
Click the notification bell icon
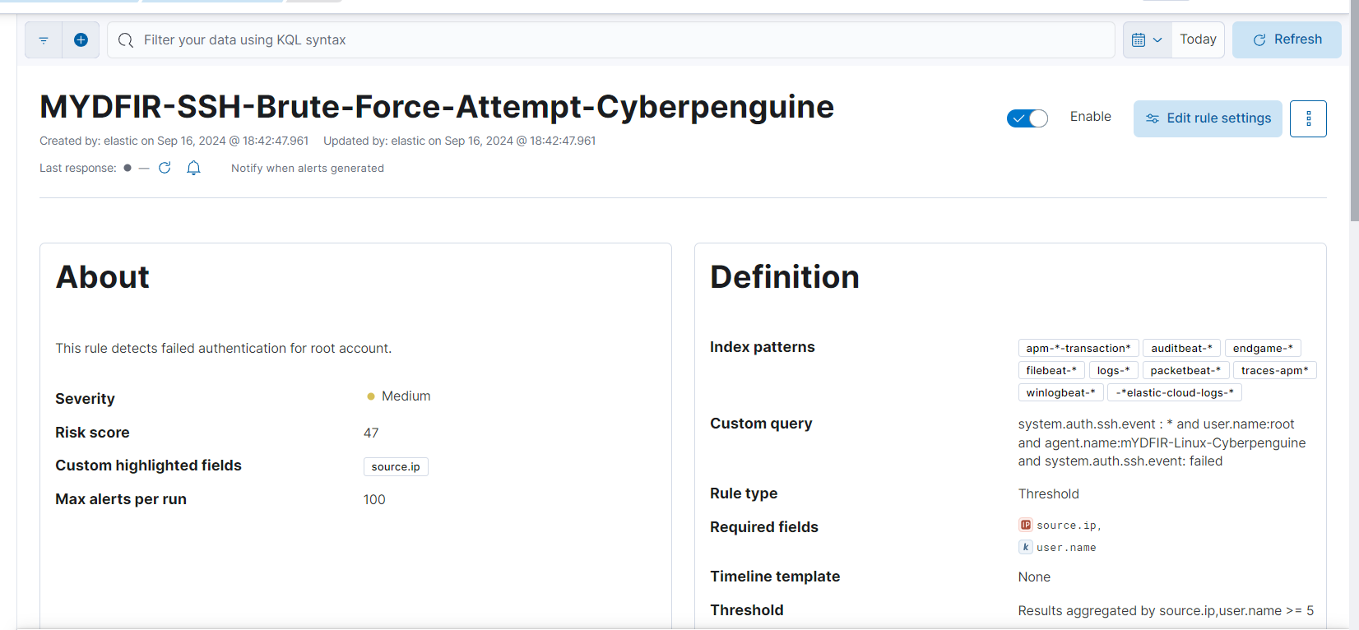193,168
